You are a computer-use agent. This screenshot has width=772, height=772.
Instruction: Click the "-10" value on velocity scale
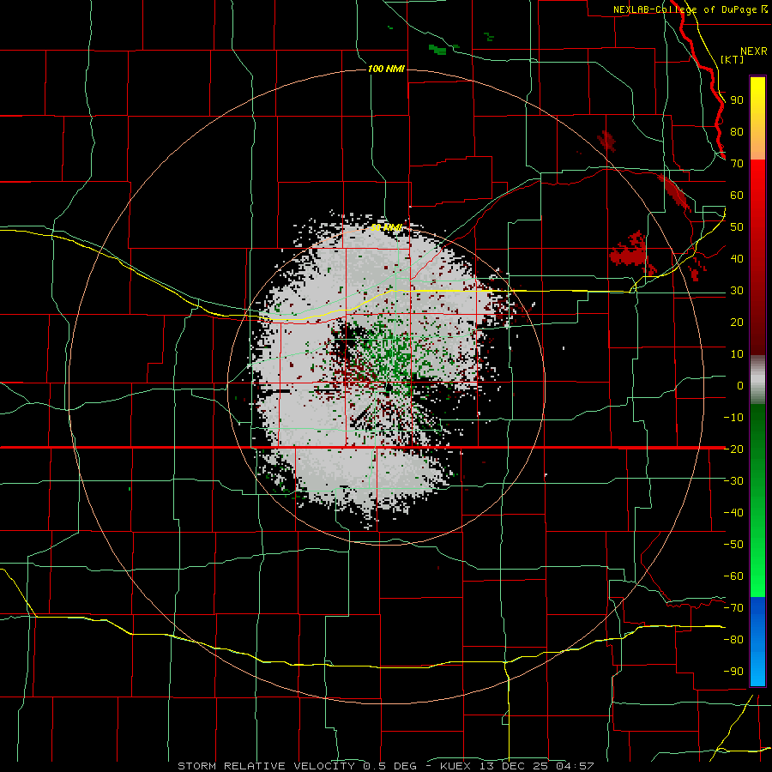coord(733,418)
